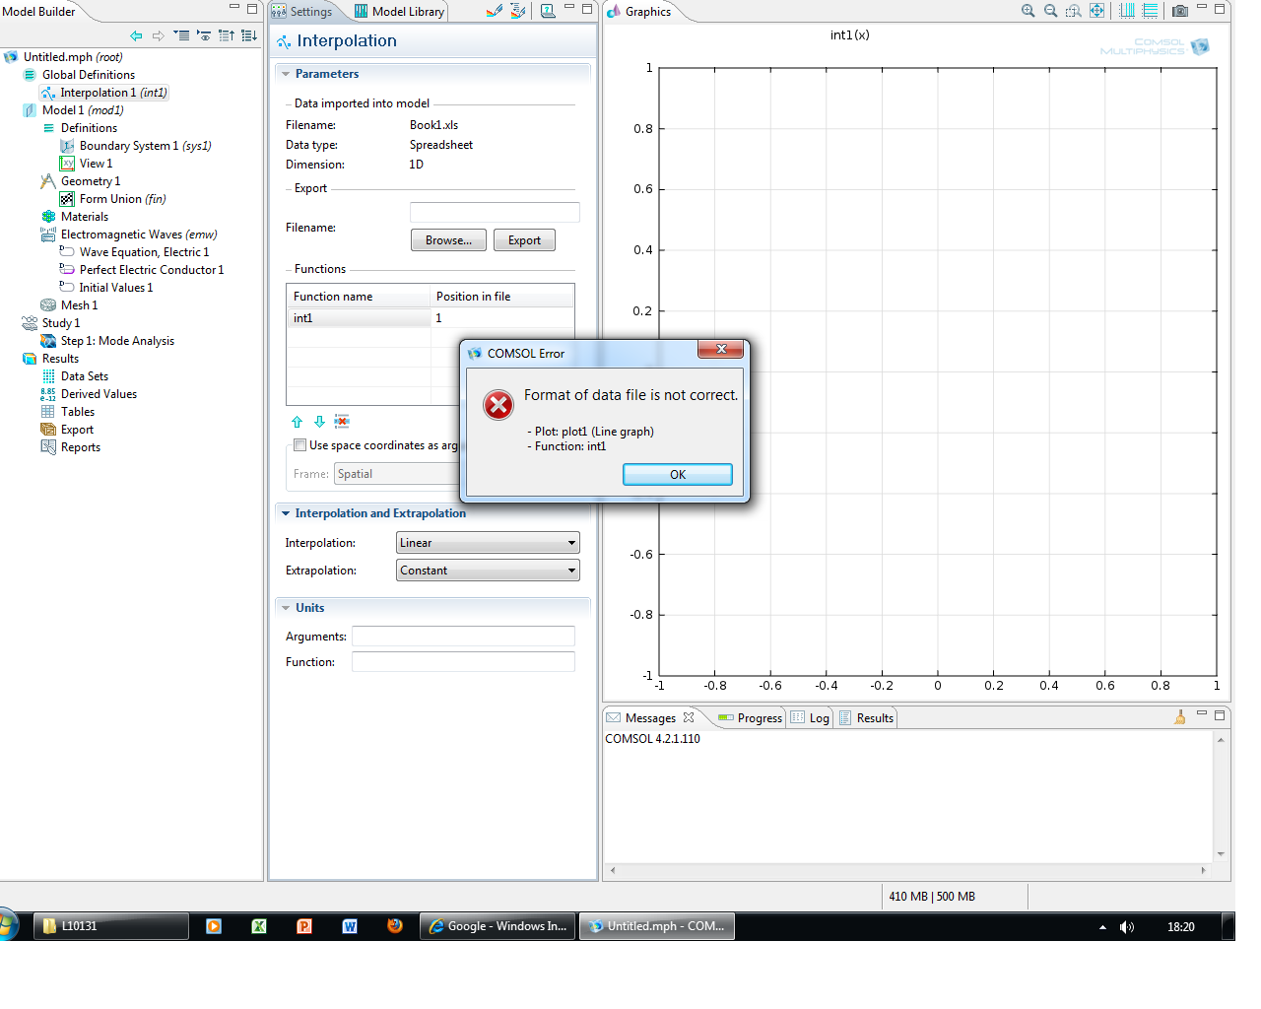The image size is (1261, 1009).
Task: Click the Browse... button
Action: (x=448, y=240)
